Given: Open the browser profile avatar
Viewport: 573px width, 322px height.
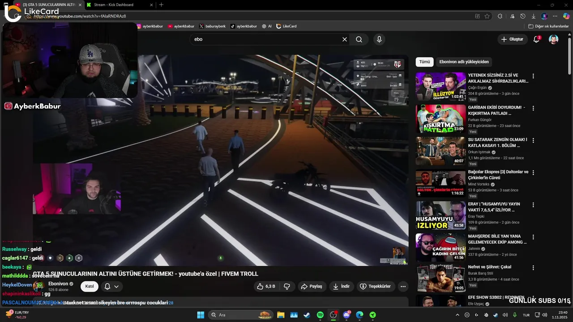Looking at the screenshot, I should [544, 16].
